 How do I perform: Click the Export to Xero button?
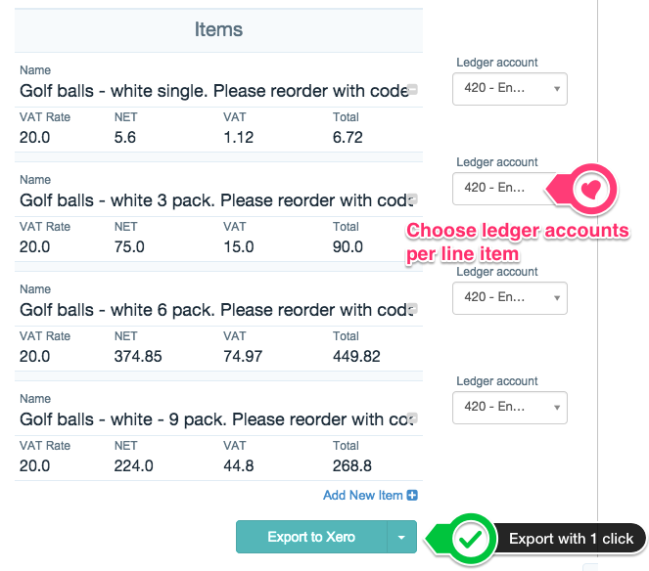pyautogui.click(x=311, y=537)
